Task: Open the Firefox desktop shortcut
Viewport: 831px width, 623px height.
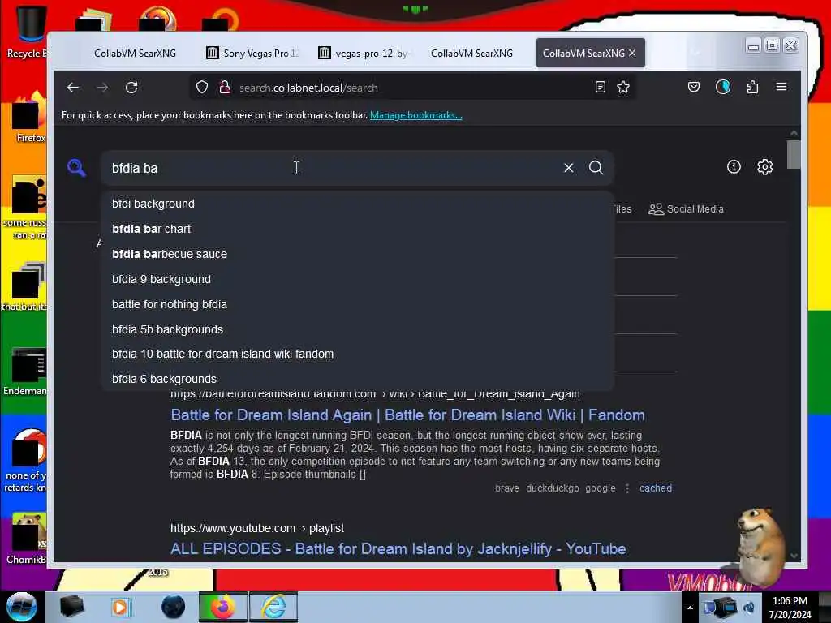Action: [x=29, y=118]
